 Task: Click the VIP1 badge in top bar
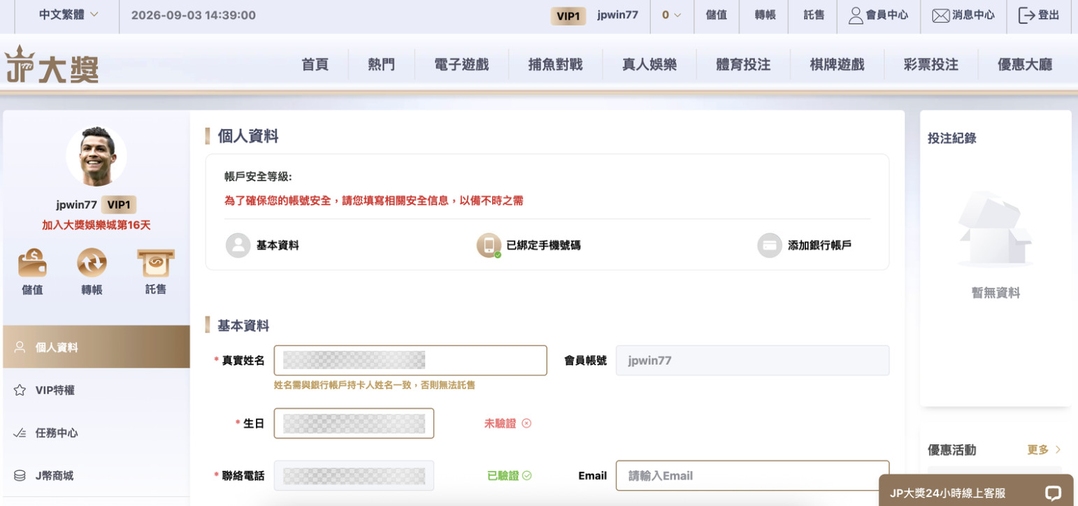[x=568, y=16]
